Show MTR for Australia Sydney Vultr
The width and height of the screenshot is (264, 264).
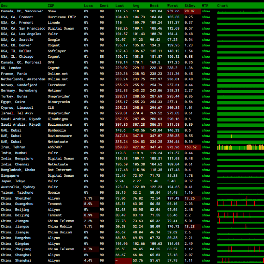(206, 187)
